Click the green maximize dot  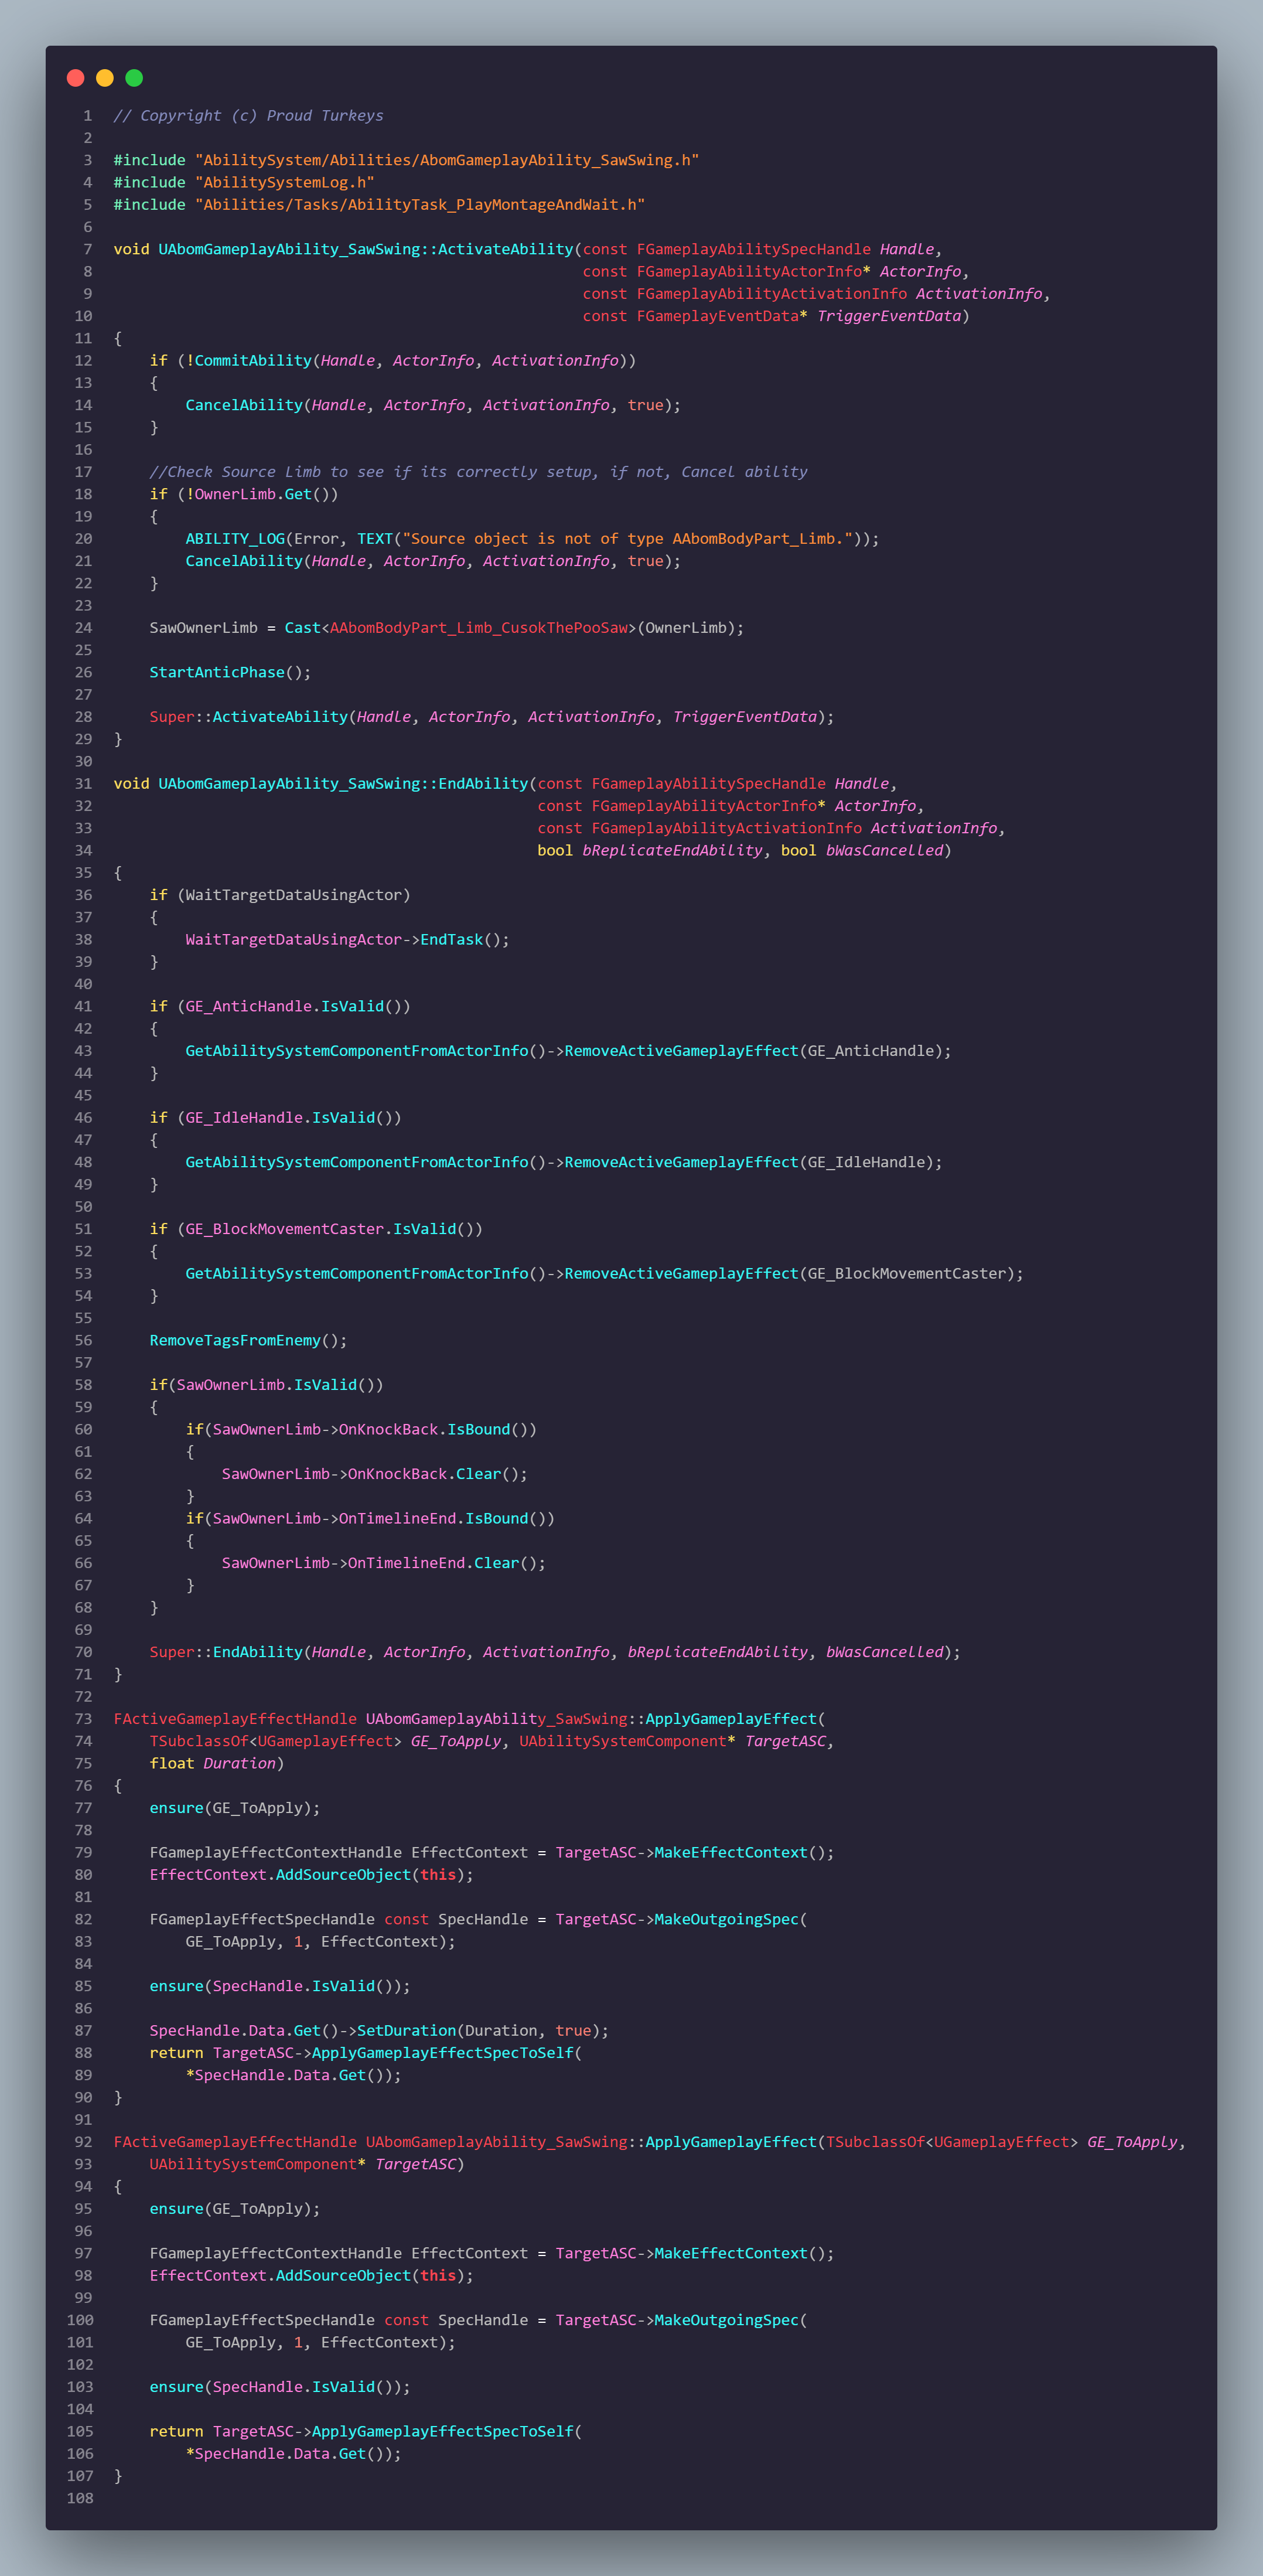tap(134, 78)
